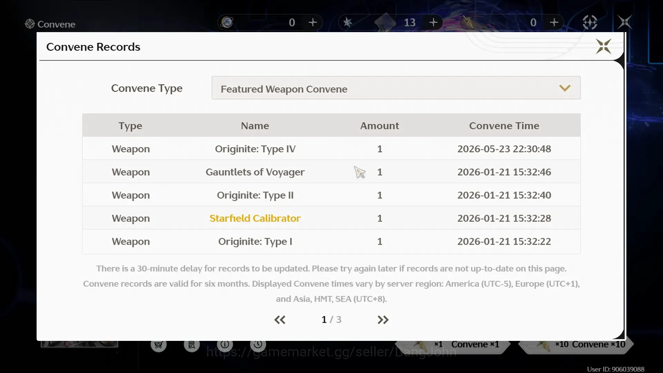Go to next records page
This screenshot has width=663, height=373.
(x=383, y=320)
